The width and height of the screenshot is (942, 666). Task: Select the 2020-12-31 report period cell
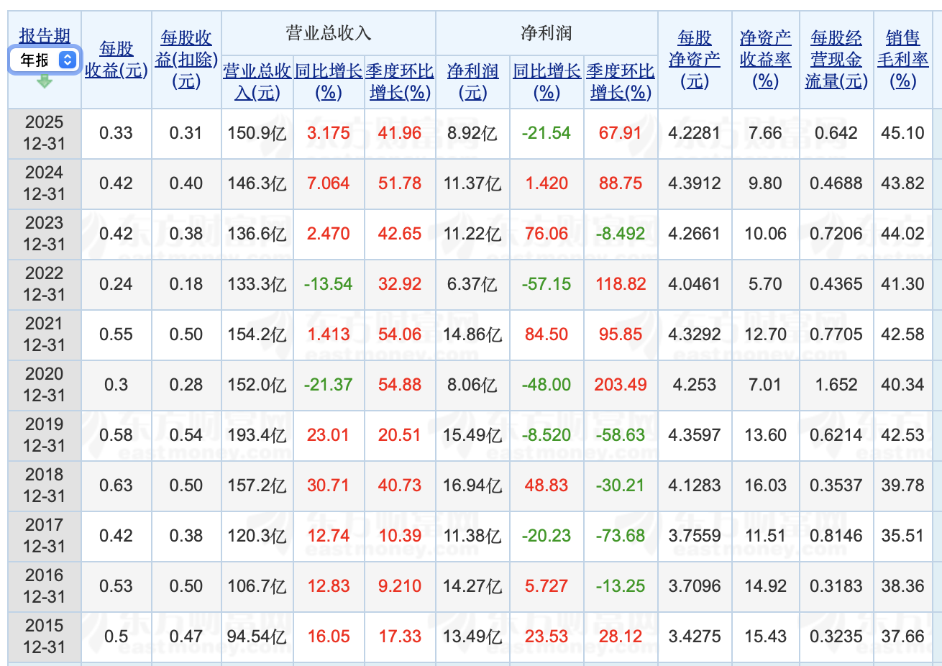point(45,385)
